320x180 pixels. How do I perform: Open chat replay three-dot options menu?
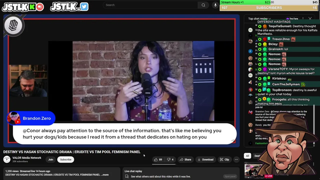point(303,18)
